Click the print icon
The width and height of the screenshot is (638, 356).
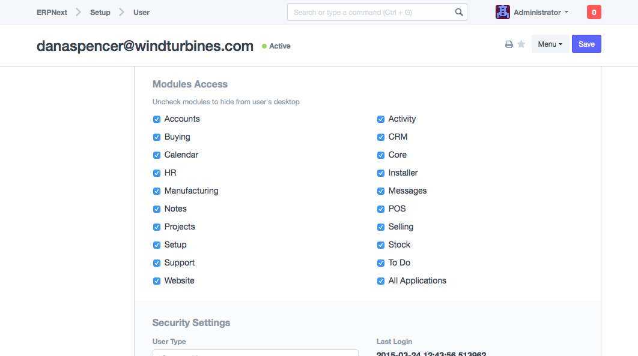509,44
